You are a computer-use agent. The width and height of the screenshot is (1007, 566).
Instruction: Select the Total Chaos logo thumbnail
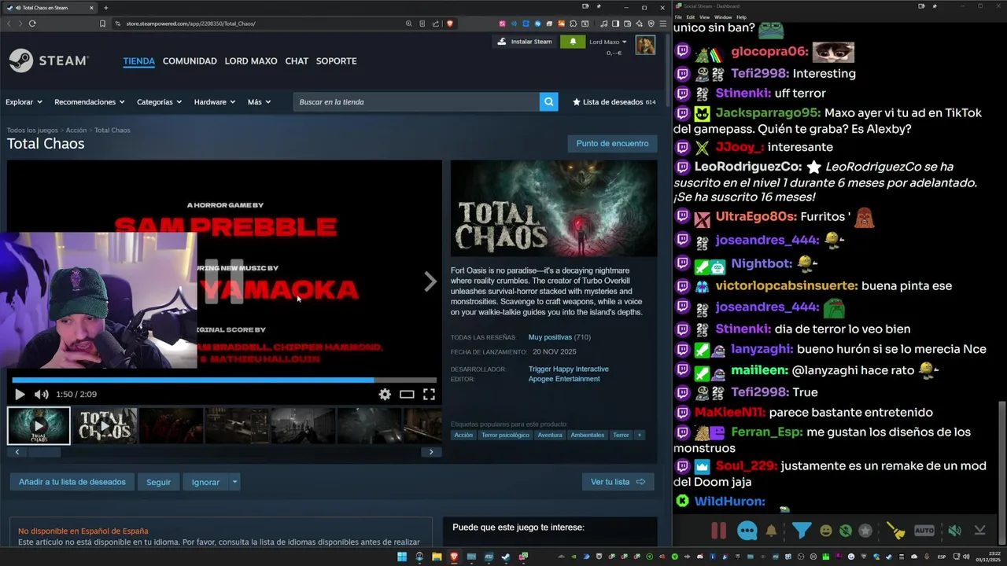coord(105,425)
